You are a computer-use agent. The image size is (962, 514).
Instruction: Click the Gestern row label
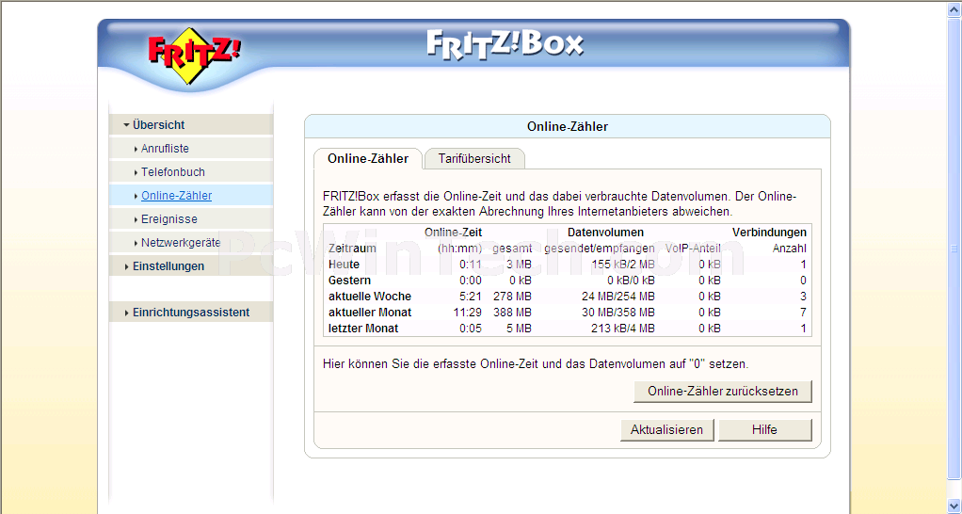350,281
